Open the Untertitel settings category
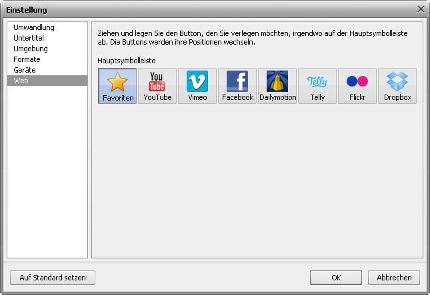The width and height of the screenshot is (430, 295). (x=47, y=38)
